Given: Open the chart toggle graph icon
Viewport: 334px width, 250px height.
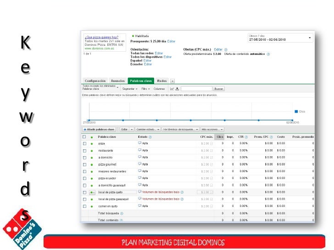Looking at the screenshot, I should point(172,89).
